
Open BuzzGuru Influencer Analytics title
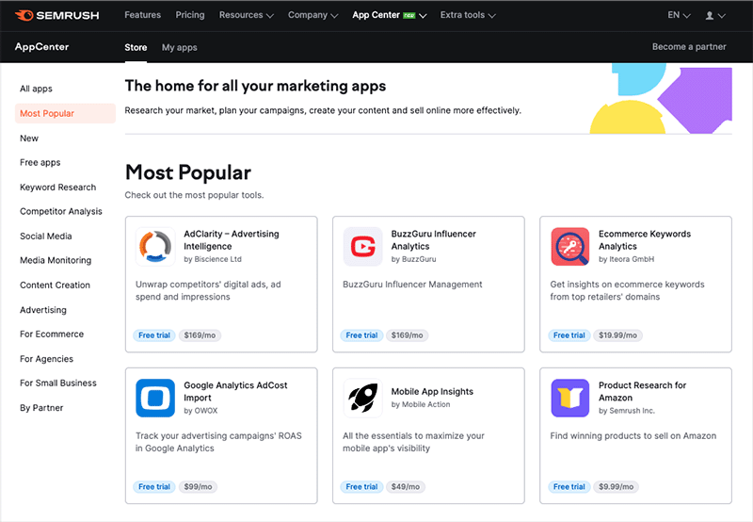click(434, 240)
